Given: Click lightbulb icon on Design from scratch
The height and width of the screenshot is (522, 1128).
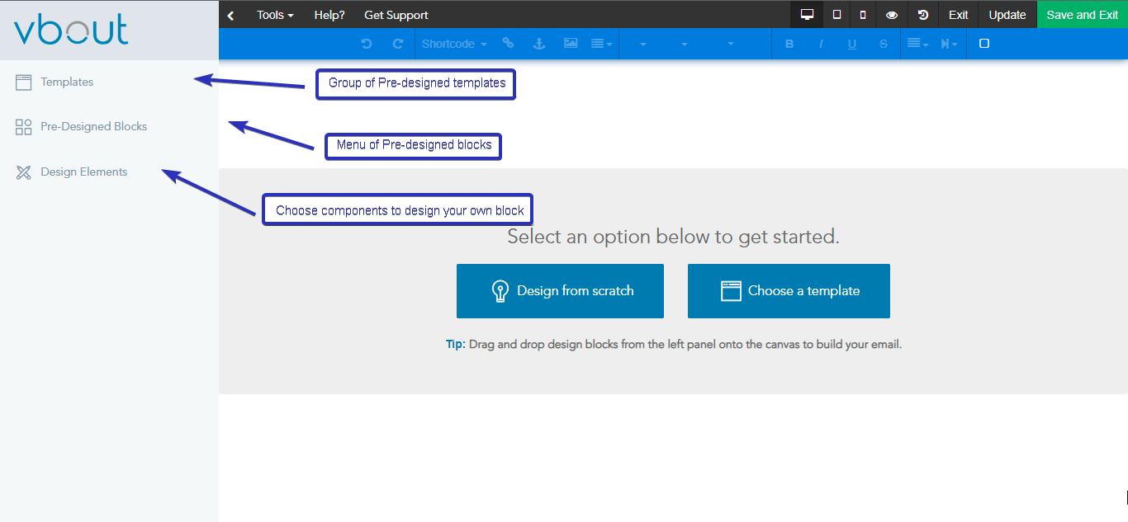Looking at the screenshot, I should pyautogui.click(x=500, y=291).
